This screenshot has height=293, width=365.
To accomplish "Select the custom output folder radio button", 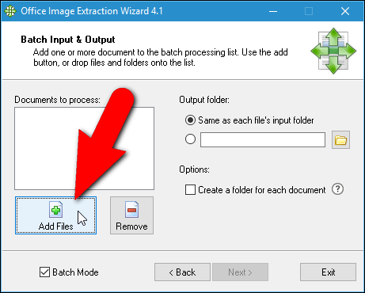I will (190, 139).
